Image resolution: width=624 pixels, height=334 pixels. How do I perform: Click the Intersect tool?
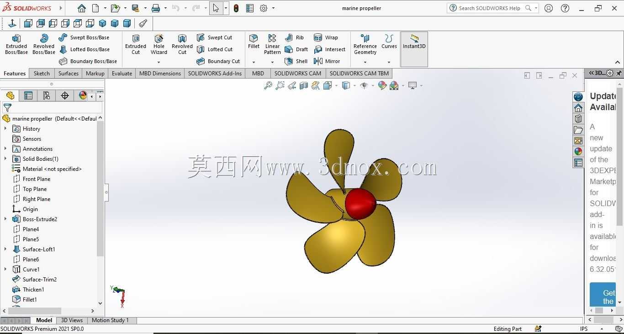tap(329, 49)
